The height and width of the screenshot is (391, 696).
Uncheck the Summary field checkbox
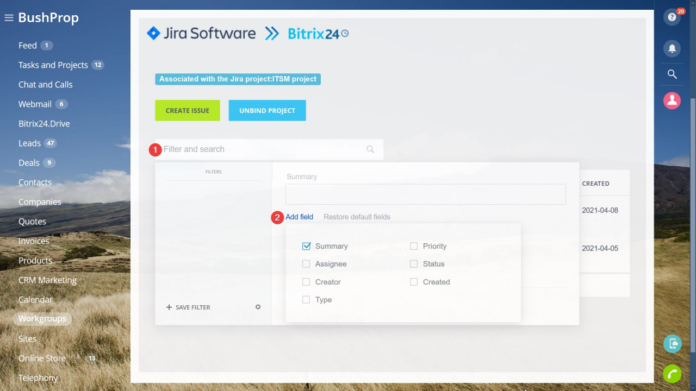coord(306,246)
